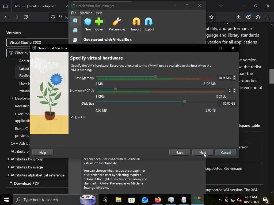Screen dimensions: 274x205
Task: Show hidden system tray icons
Action: pos(220,200)
